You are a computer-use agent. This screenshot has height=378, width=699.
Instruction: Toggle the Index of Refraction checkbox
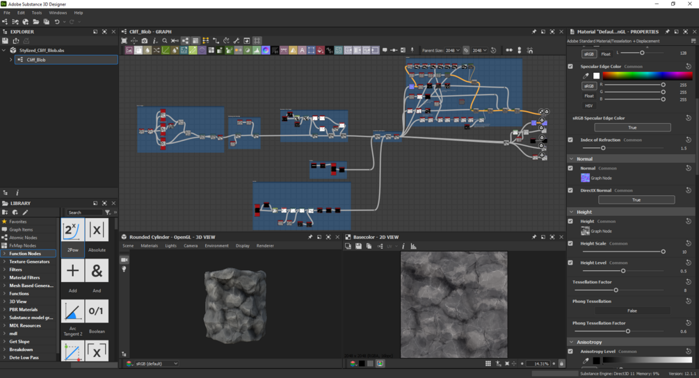(x=570, y=140)
